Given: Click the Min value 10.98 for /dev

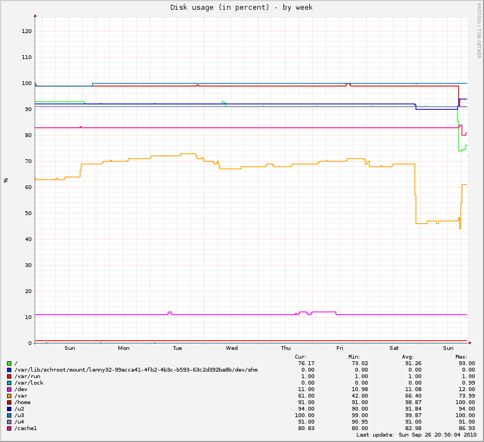Looking at the screenshot, I should 360,389.
